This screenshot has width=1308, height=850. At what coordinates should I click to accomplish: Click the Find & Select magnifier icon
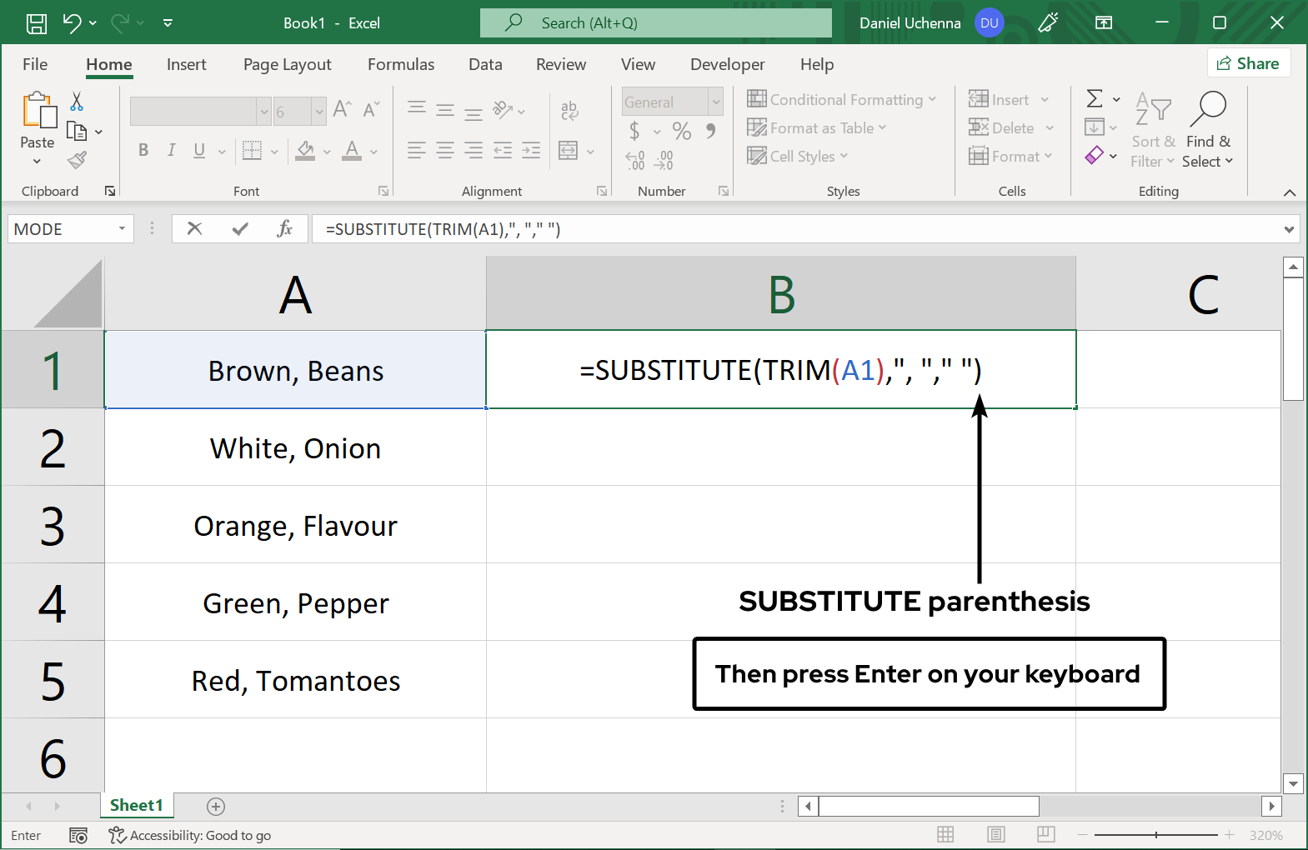1208,108
